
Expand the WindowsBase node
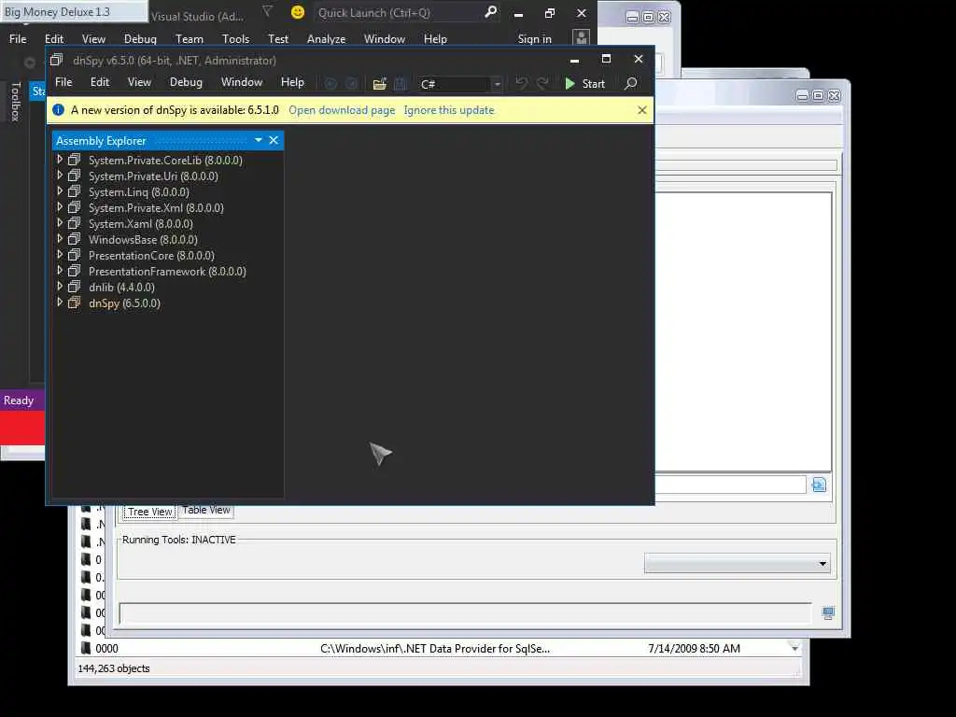[x=60, y=238]
